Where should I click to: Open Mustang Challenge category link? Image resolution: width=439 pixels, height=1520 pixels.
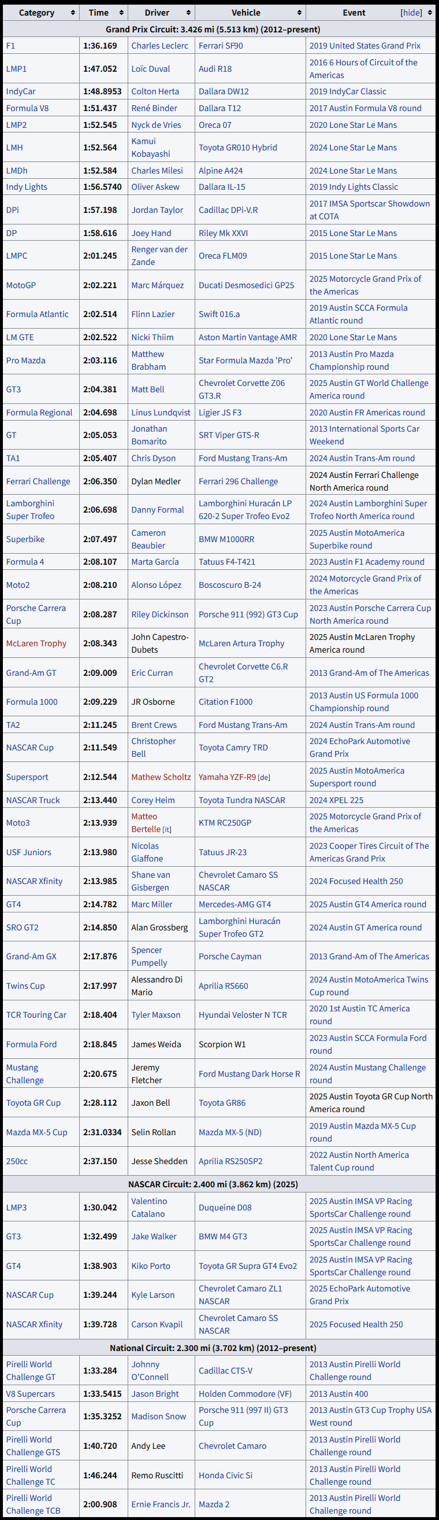pos(25,1074)
